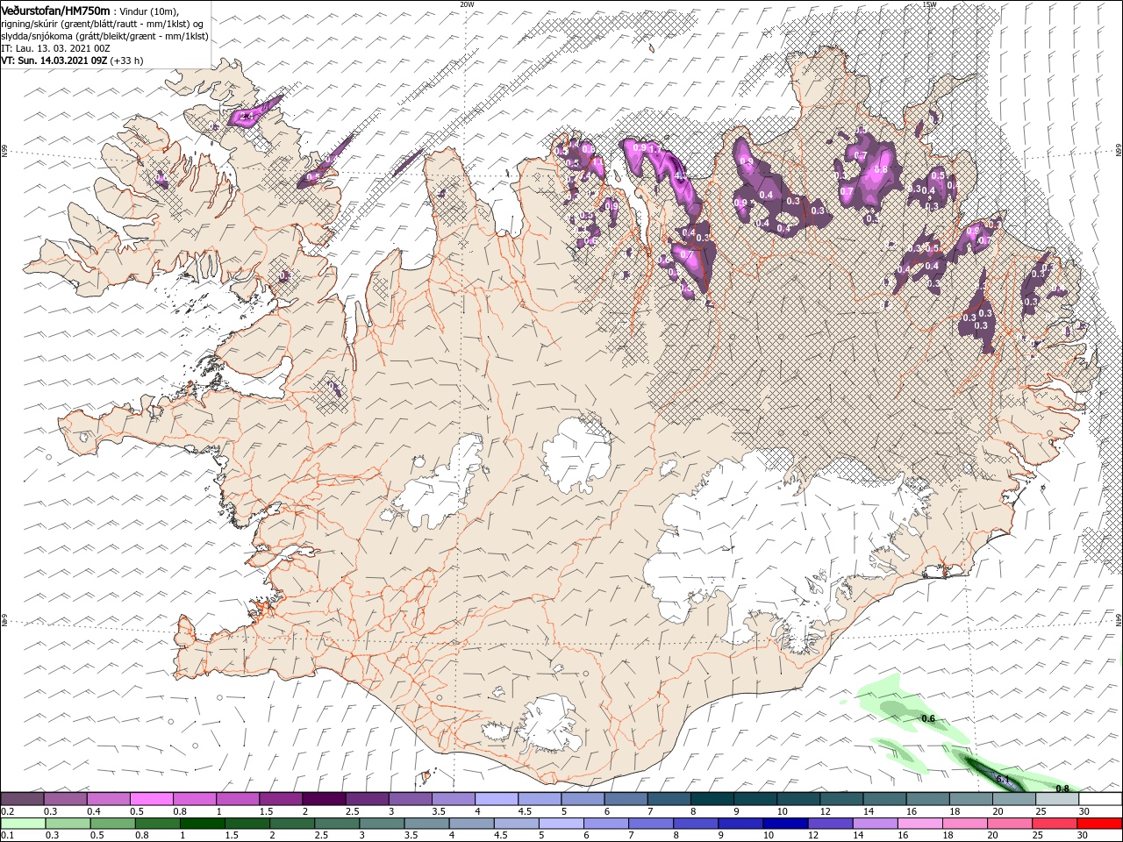Viewport: 1123px width, 842px height.
Task: Click the black '0.6' rain value offshore
Action: click(928, 718)
